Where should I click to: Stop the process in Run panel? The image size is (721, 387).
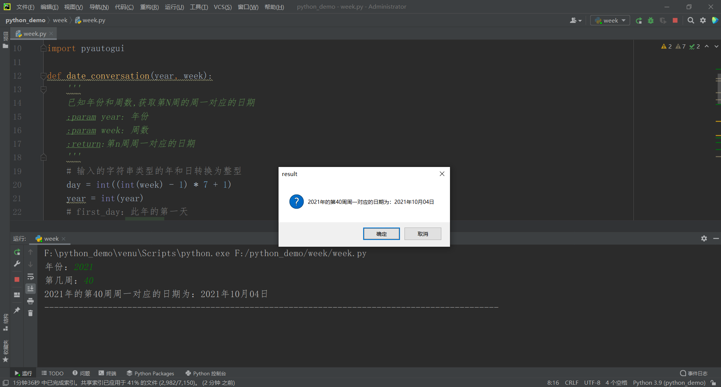[x=17, y=279]
